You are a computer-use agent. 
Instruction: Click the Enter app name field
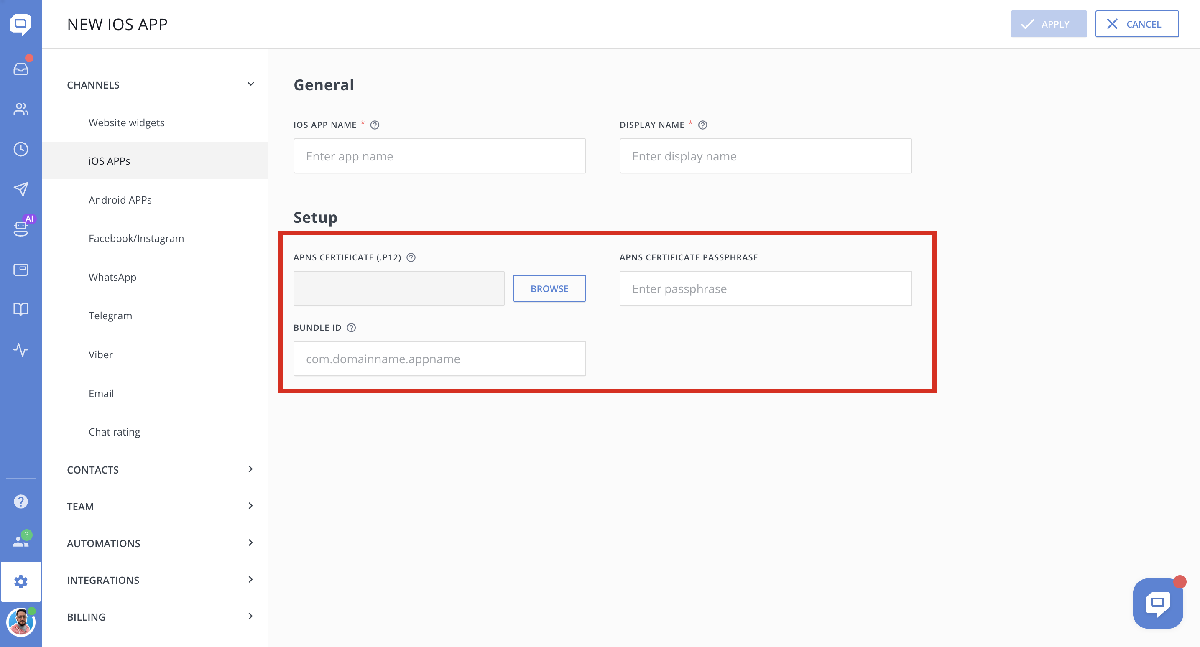tap(439, 156)
